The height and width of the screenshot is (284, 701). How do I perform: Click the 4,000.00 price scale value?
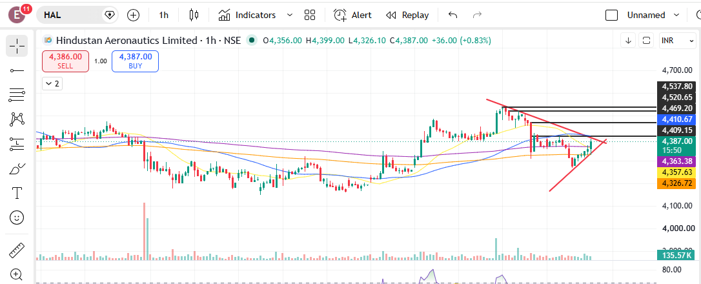677,228
